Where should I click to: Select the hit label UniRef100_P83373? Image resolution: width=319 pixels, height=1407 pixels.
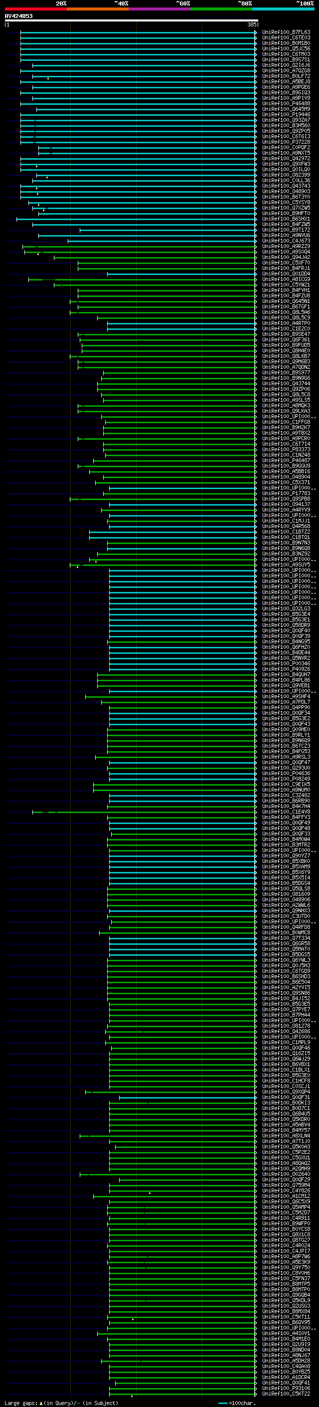(286, 449)
